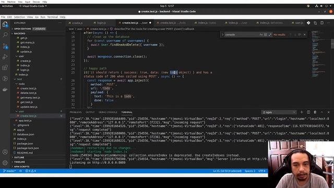
Task: Toggle Match Case in find widget
Action: [x=261, y=34]
